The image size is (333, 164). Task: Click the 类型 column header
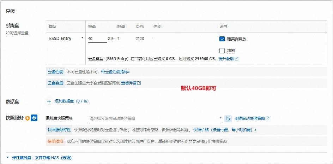(53, 27)
